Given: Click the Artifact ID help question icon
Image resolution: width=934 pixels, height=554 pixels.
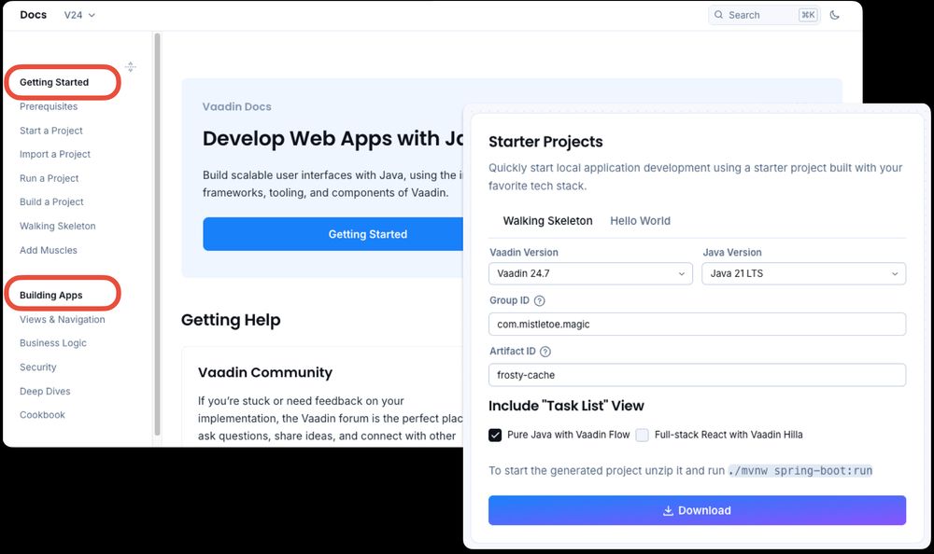Looking at the screenshot, I should click(x=545, y=351).
